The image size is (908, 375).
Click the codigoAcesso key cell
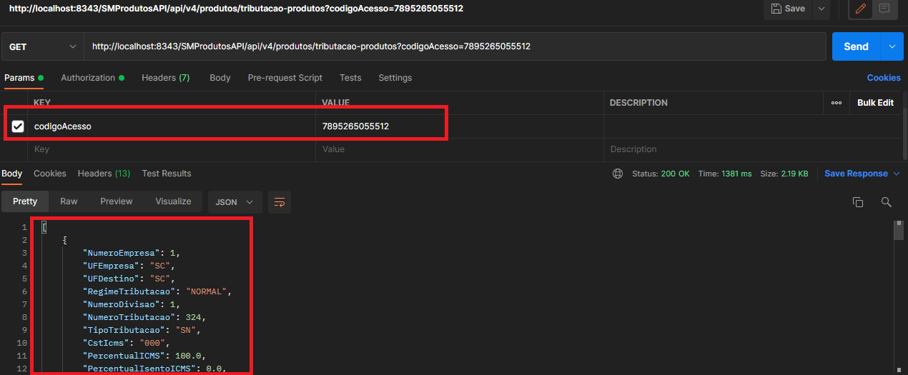(172, 126)
